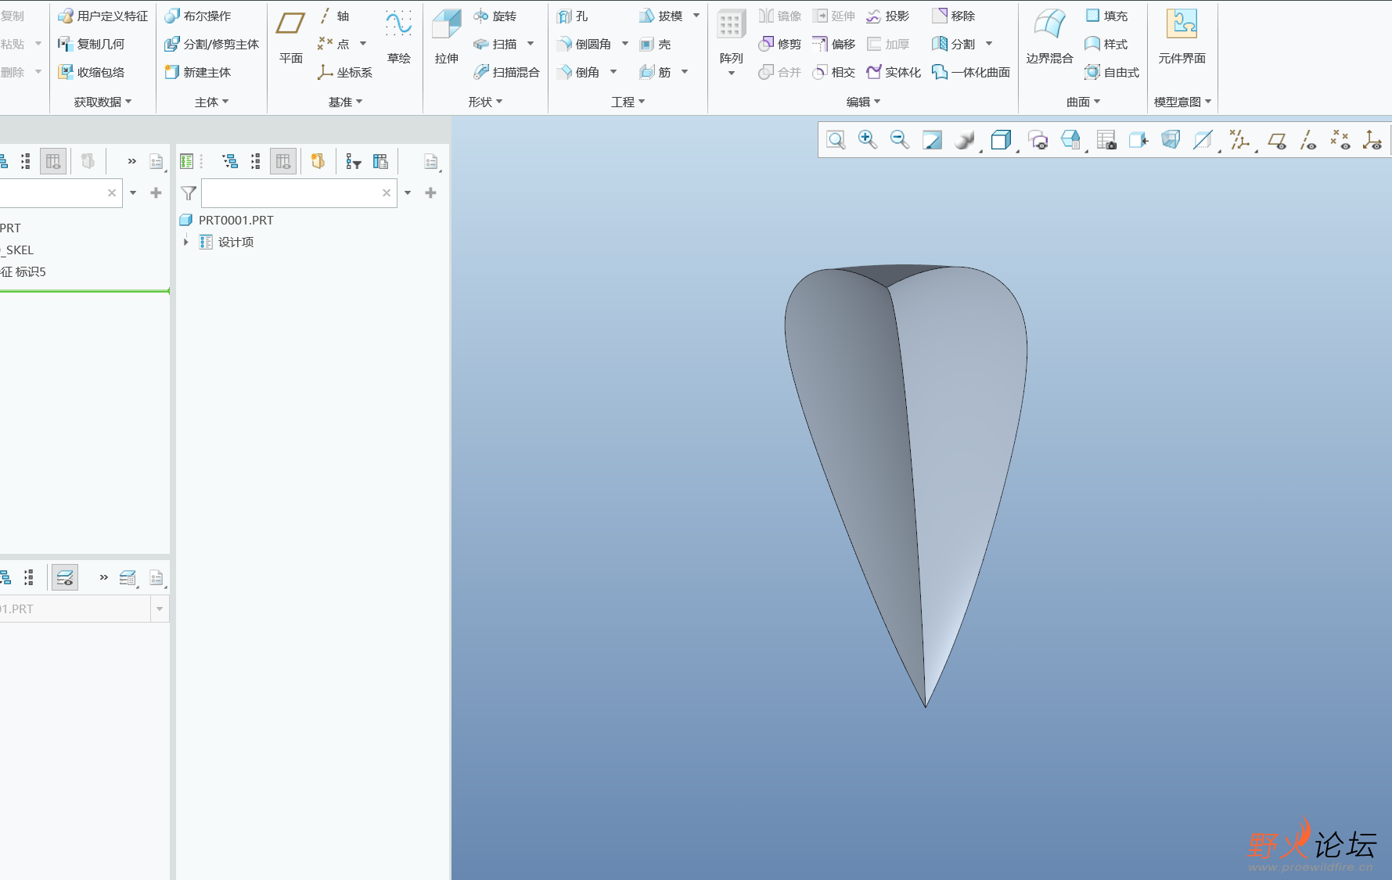Image resolution: width=1392 pixels, height=880 pixels.
Task: Toggle perspective view in graphics toolbar
Action: [x=1171, y=140]
